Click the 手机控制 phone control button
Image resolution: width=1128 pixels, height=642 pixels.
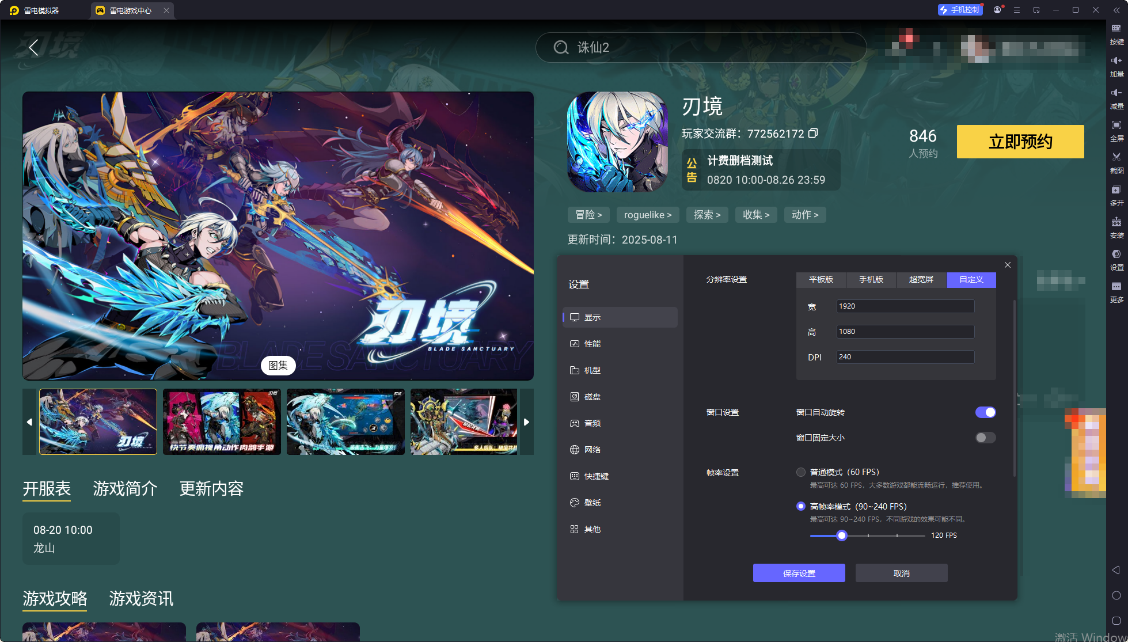click(x=960, y=10)
